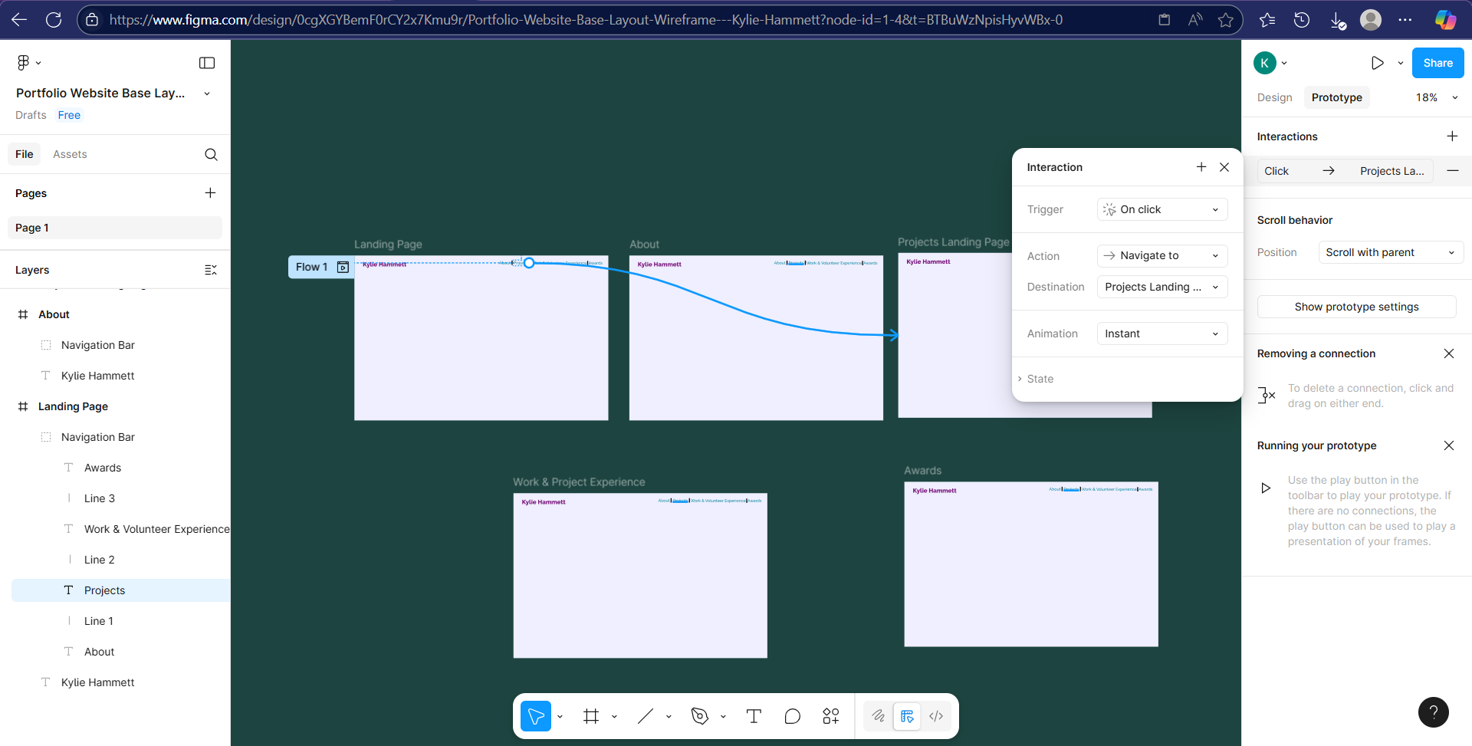1472x746 pixels.
Task: Select the Awards text layer
Action: click(103, 468)
